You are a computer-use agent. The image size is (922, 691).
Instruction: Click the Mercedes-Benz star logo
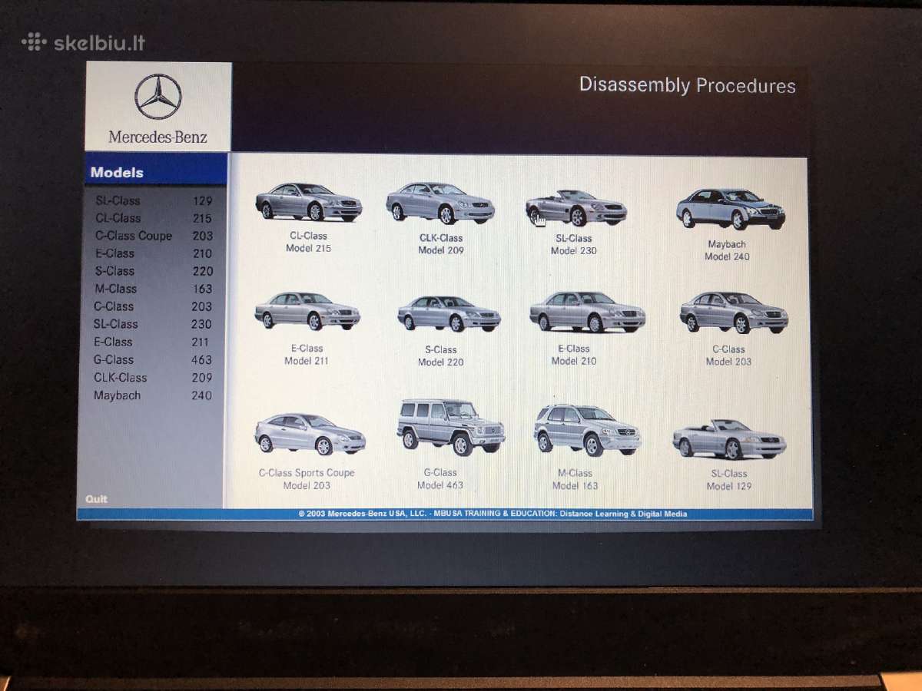click(158, 97)
